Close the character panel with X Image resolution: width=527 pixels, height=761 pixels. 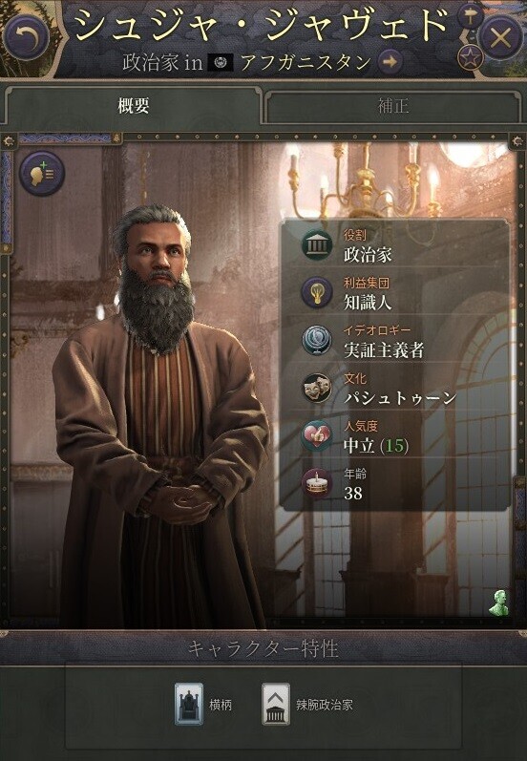501,37
